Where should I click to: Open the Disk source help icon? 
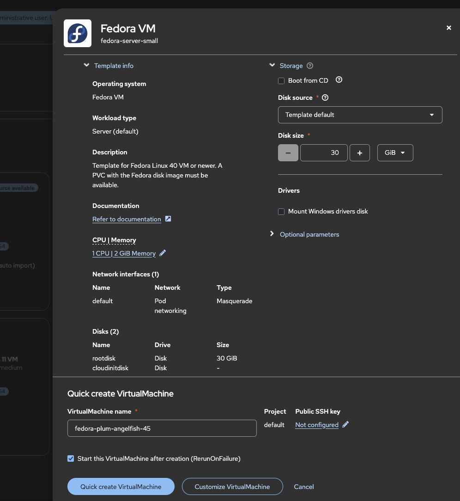pos(325,98)
